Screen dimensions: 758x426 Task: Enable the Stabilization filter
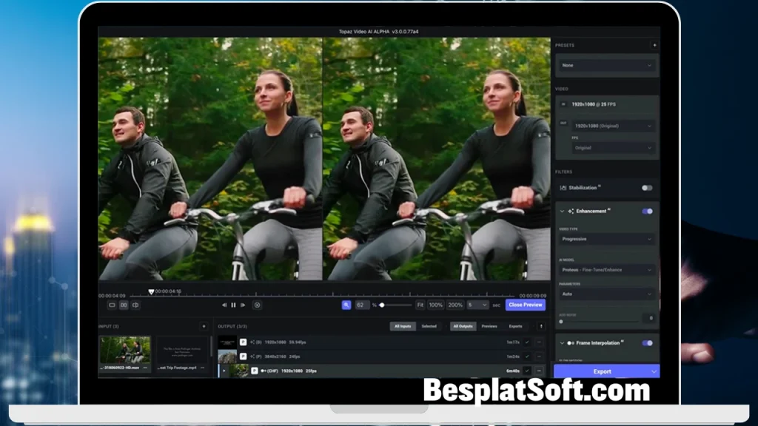[648, 189]
